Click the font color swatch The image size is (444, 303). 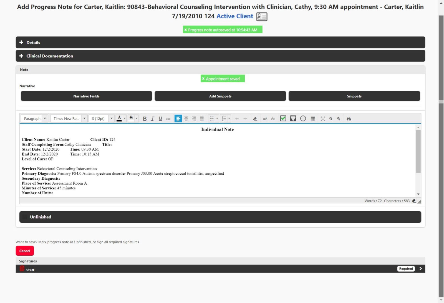[119, 119]
